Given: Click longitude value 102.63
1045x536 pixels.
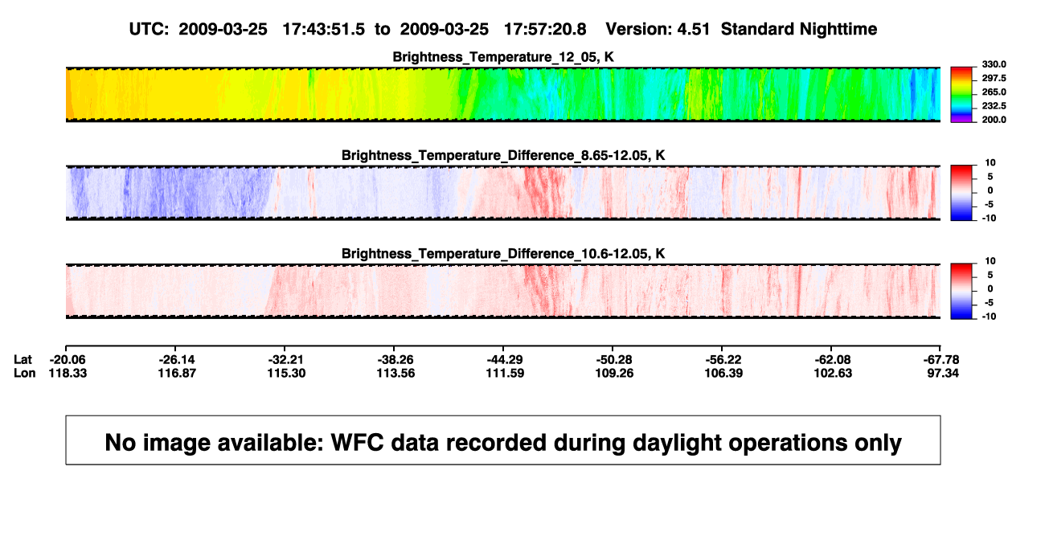Looking at the screenshot, I should coord(831,373).
